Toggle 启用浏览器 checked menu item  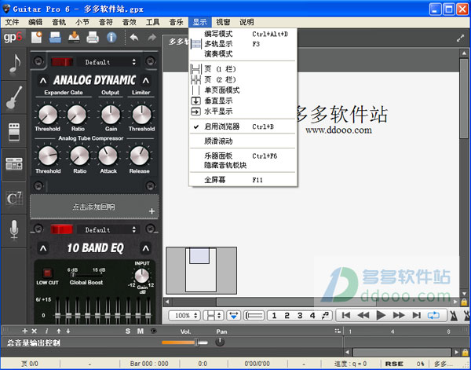point(243,126)
